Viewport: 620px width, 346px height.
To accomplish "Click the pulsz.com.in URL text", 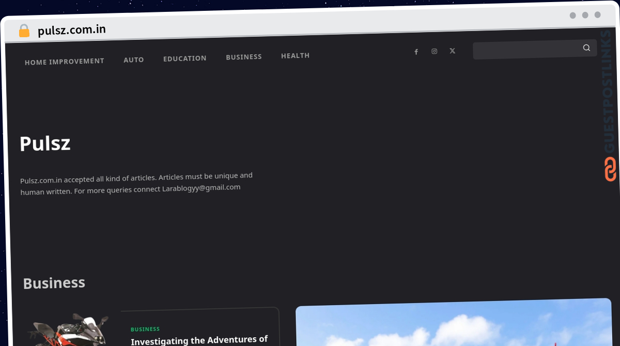I will click(x=72, y=30).
